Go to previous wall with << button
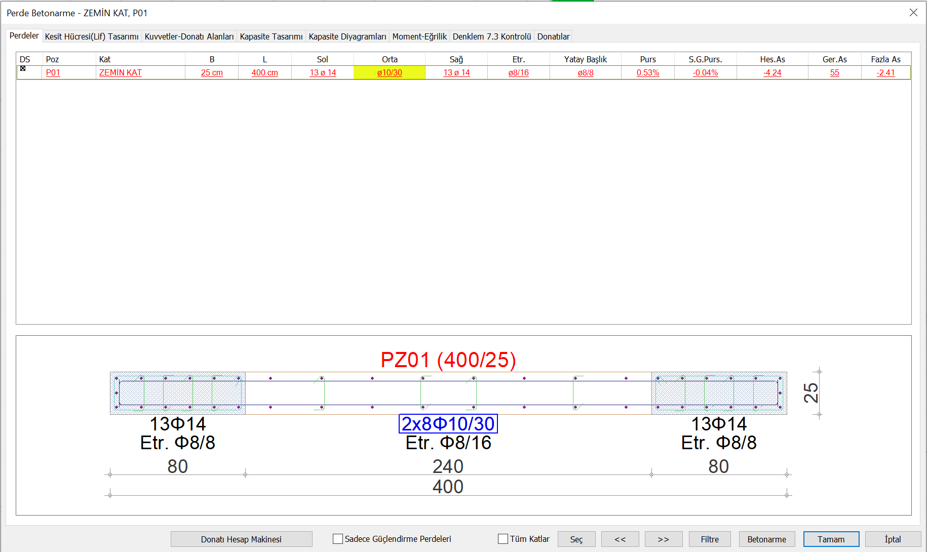927x552 pixels. (x=620, y=539)
